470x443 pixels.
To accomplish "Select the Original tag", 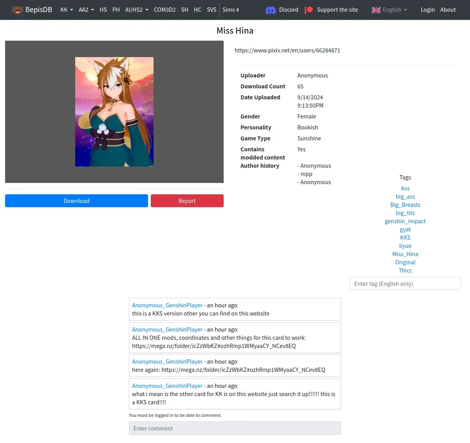I will tap(405, 262).
